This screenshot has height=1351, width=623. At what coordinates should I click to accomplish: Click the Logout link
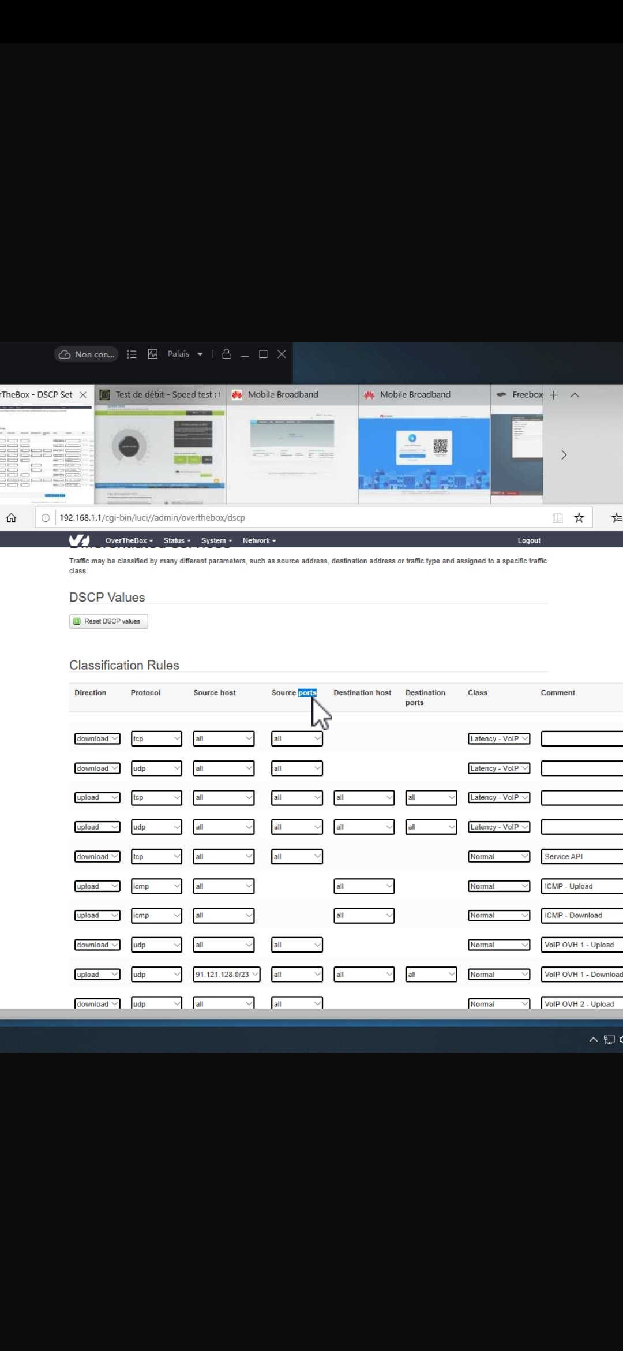(x=528, y=540)
